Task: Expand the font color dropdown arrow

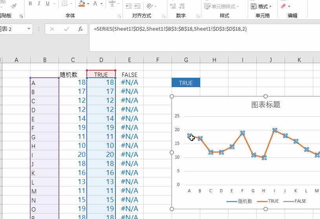Action: [101, 4]
